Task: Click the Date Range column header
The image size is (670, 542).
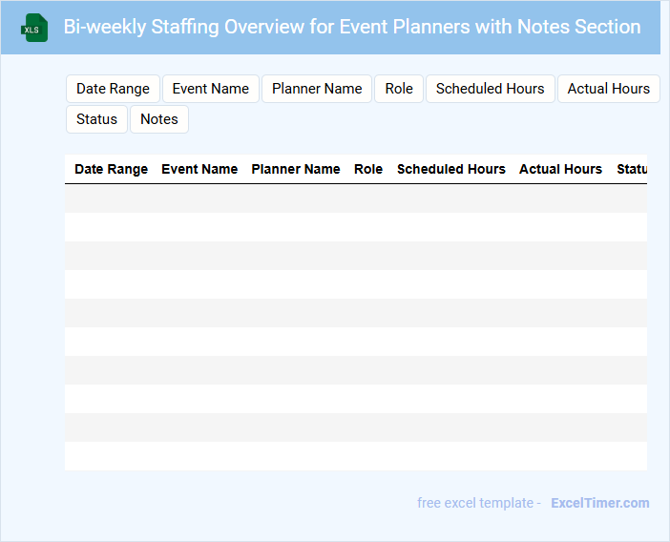Action: [x=111, y=169]
